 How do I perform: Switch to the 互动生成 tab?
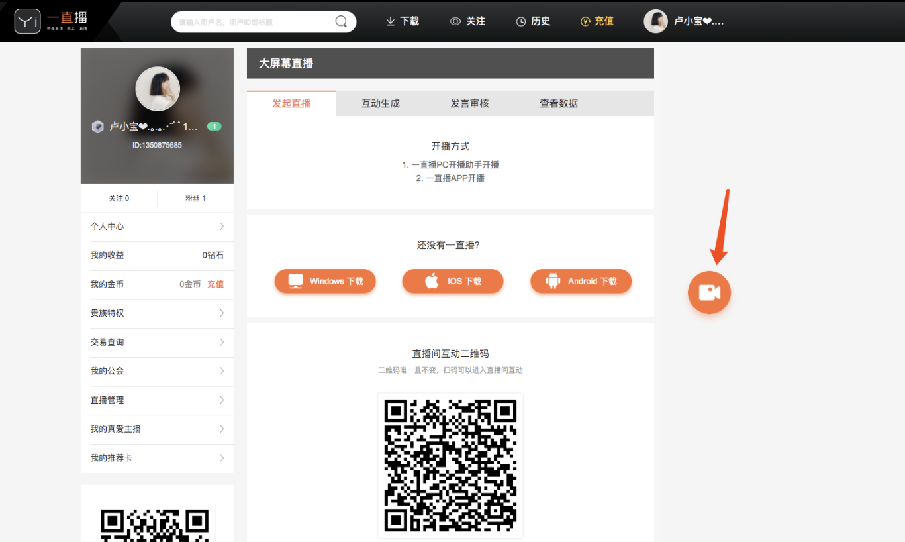(x=381, y=103)
